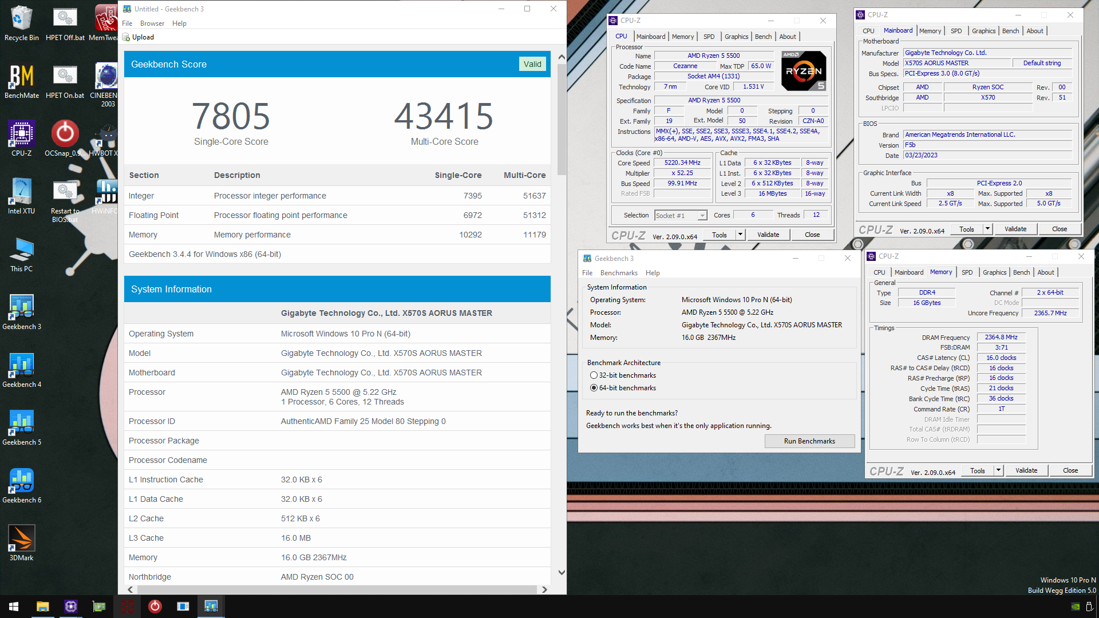The image size is (1099, 618).
Task: Open the BenchMate desktop shortcut
Action: tap(21, 81)
